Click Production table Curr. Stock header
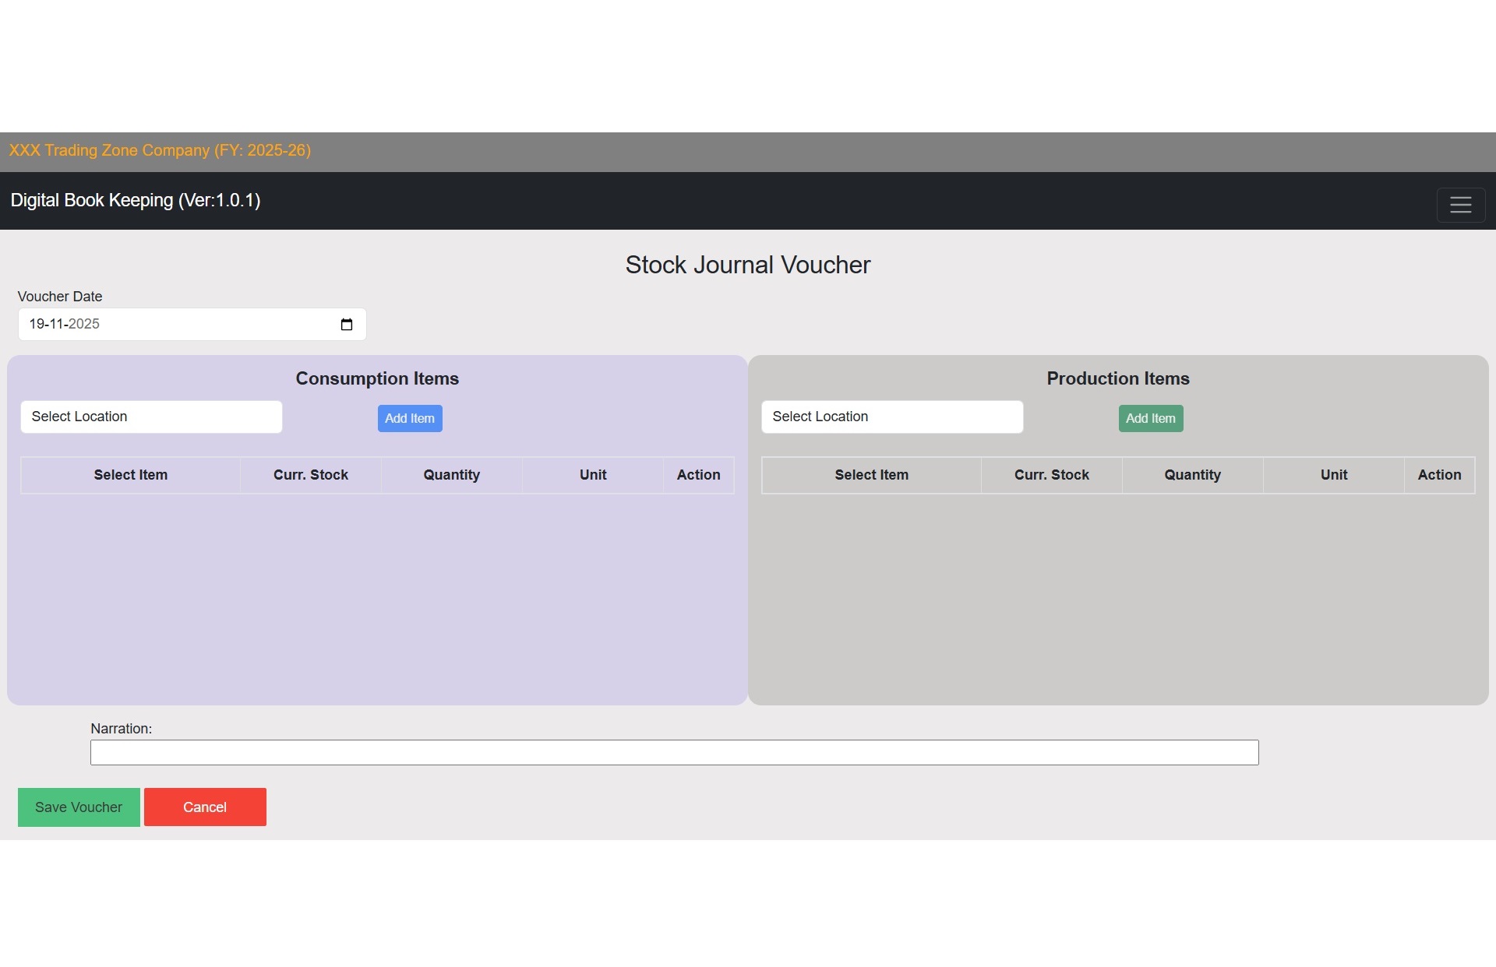Image resolution: width=1496 pixels, height=967 pixels. (1051, 475)
